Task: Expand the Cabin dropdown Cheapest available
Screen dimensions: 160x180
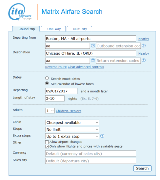Action: 72,123
